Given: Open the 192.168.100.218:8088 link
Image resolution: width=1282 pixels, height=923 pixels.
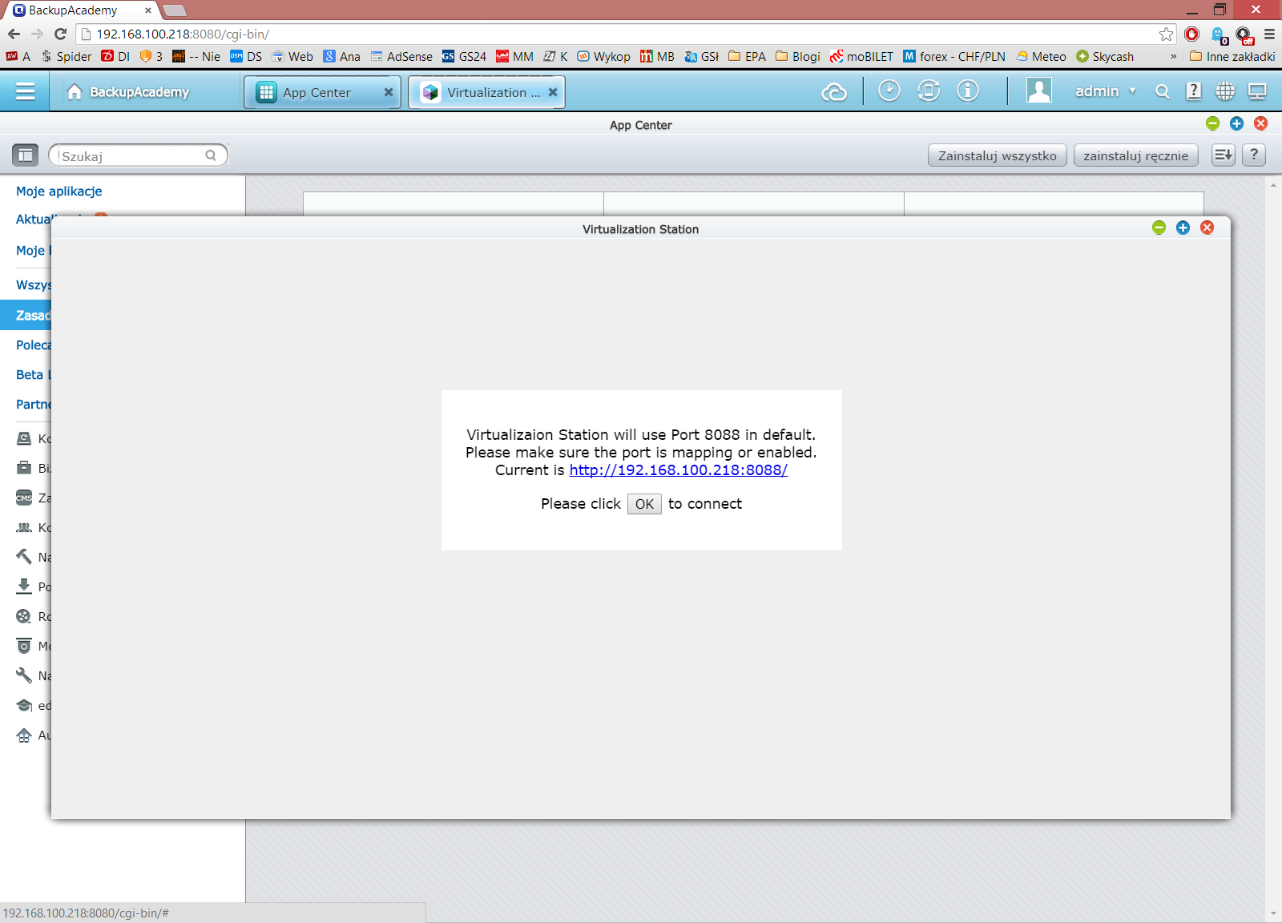Looking at the screenshot, I should pos(679,470).
